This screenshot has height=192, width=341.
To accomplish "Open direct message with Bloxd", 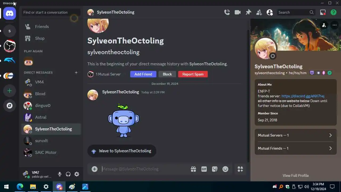I will 51,94.
